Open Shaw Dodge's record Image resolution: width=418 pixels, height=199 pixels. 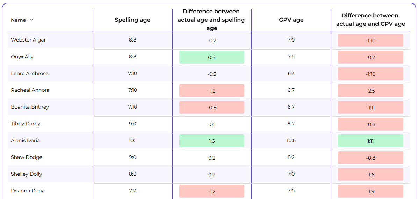27,157
